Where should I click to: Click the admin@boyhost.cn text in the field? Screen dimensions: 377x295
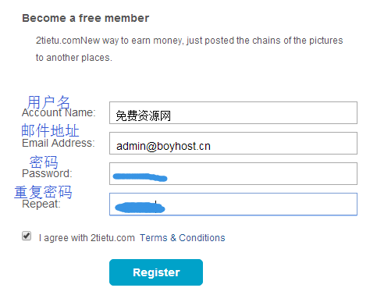pos(163,146)
